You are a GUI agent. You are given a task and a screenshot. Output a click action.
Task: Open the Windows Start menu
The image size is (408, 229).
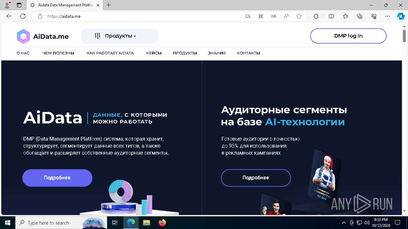8,223
